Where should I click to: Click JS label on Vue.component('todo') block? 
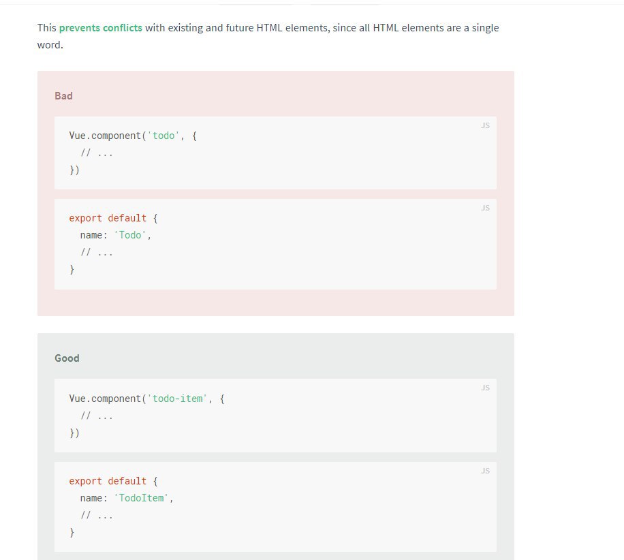tap(485, 126)
